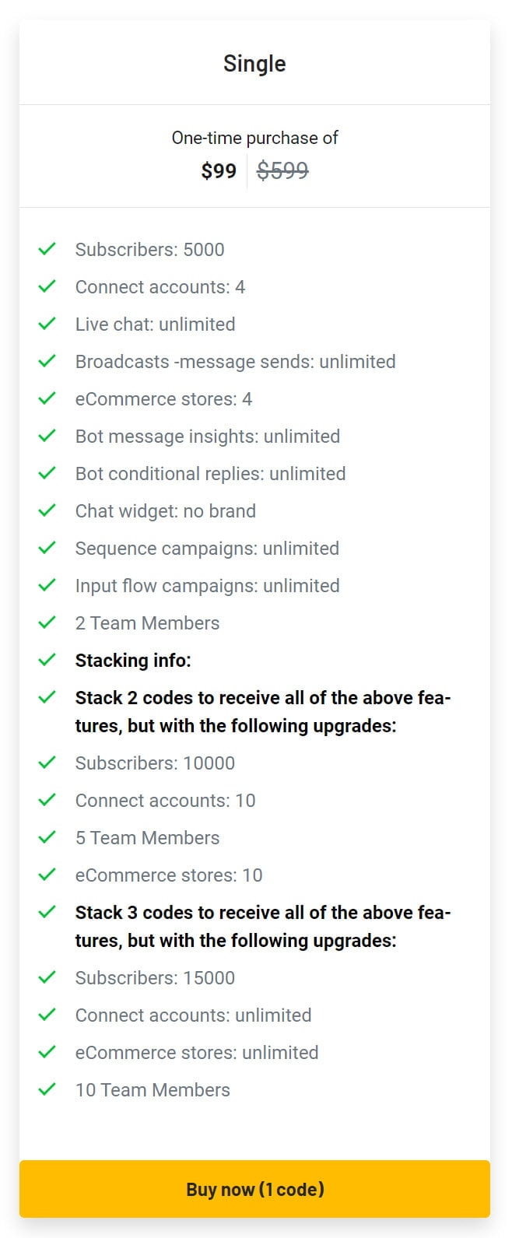This screenshot has width=512, height=1238.
Task: Click the check icon beside Chat widget: no brand
Action: pos(47,510)
